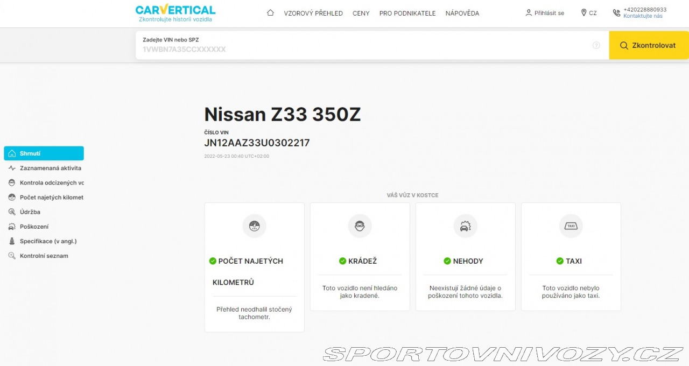
Task: Click the Kontaktujte nás link
Action: pyautogui.click(x=643, y=16)
